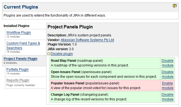The width and height of the screenshot is (181, 107).
Task: Disable the Road Map Panel module
Action: pos(167,63)
